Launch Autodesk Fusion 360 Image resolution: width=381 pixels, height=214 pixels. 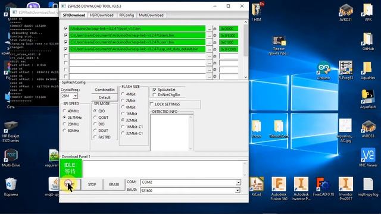coord(279,189)
